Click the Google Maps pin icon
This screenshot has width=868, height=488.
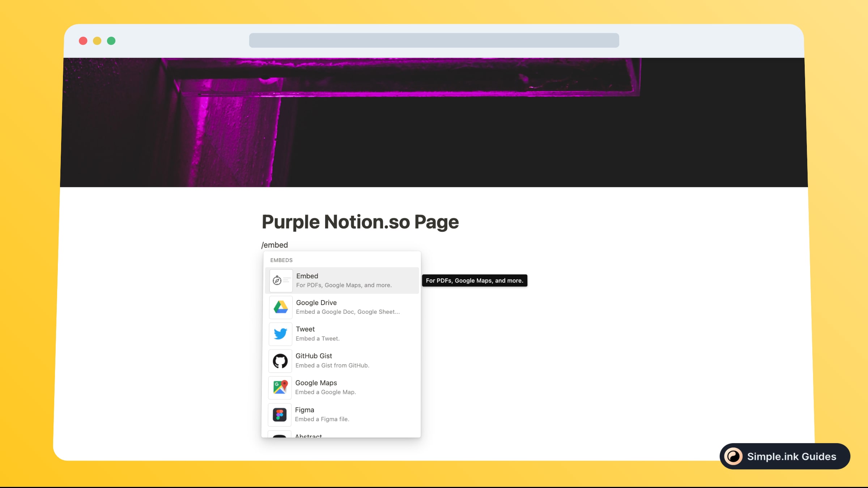[280, 388]
